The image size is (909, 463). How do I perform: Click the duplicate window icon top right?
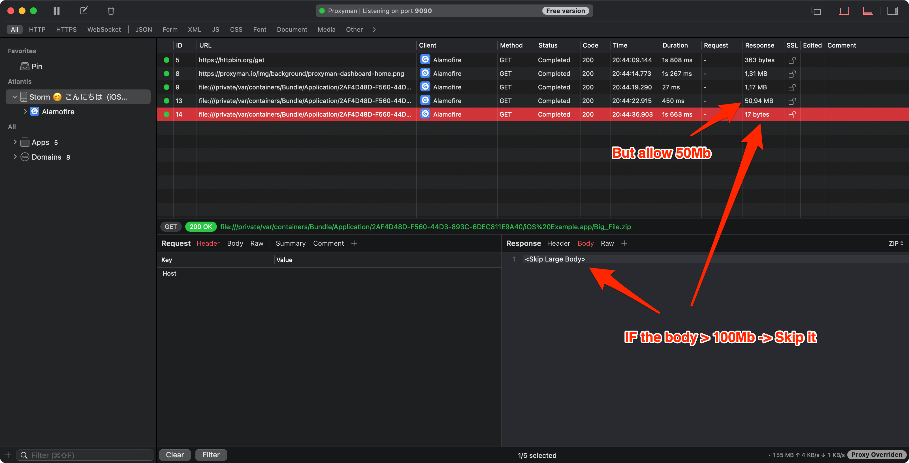[816, 10]
